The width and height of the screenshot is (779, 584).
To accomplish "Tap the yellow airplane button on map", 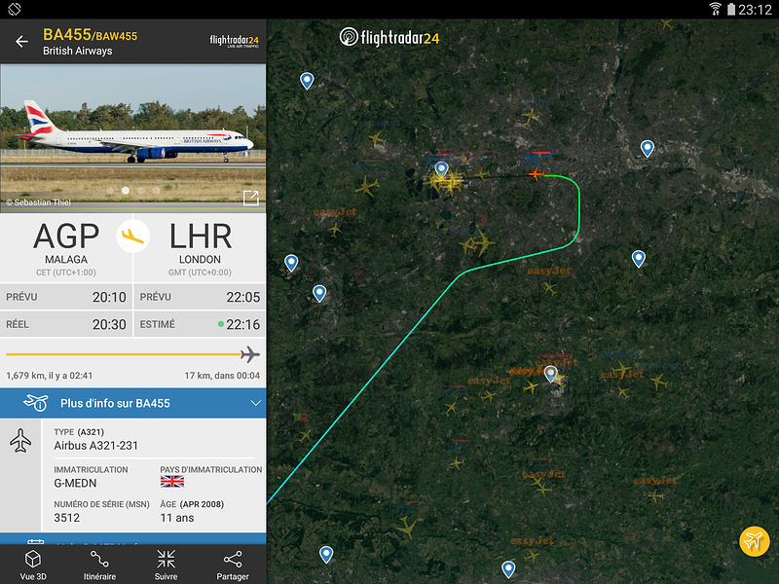I will [x=754, y=541].
